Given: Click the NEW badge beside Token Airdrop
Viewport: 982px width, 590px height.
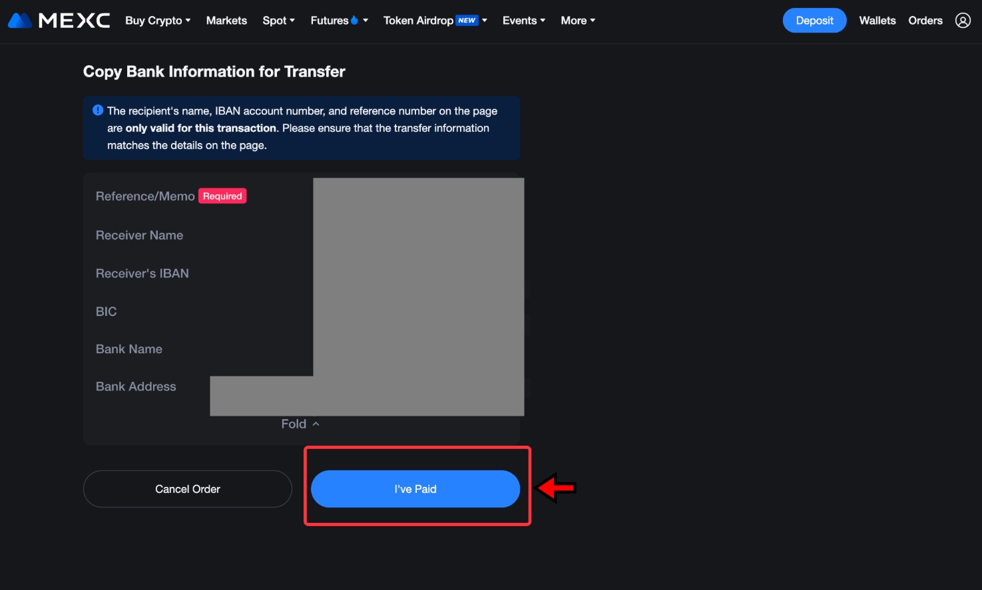Looking at the screenshot, I should click(x=467, y=20).
